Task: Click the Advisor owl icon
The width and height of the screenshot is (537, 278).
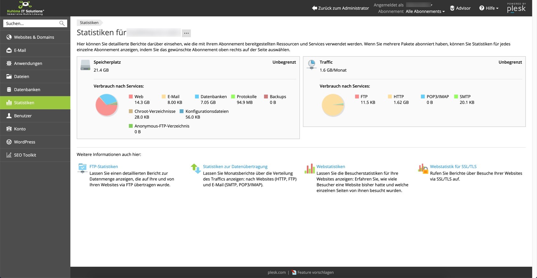Action: click(x=452, y=8)
